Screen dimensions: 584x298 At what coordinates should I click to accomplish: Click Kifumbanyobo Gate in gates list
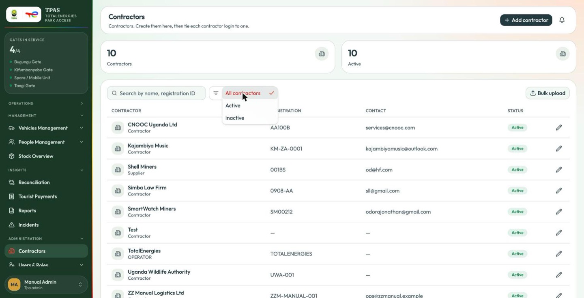pos(33,70)
